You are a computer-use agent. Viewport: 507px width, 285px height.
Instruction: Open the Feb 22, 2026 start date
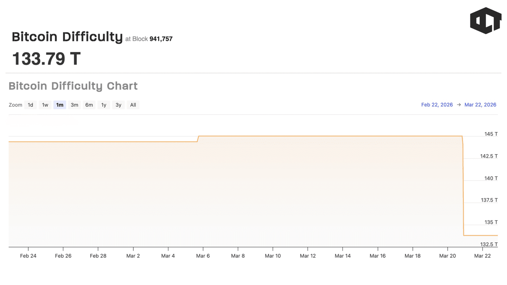437,105
